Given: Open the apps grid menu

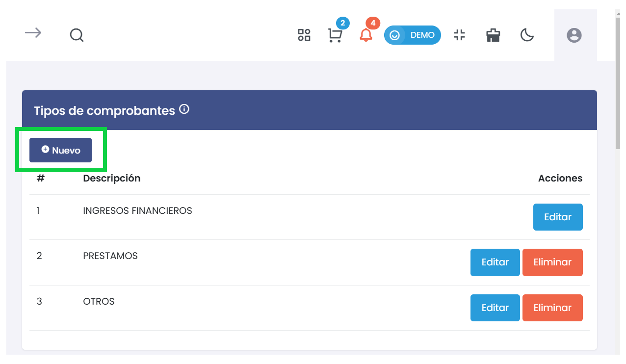Looking at the screenshot, I should point(304,35).
